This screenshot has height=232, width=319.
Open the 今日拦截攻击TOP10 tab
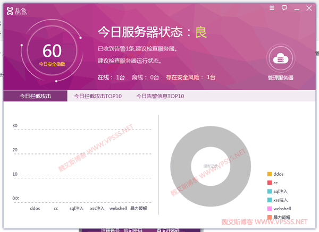(x=98, y=96)
